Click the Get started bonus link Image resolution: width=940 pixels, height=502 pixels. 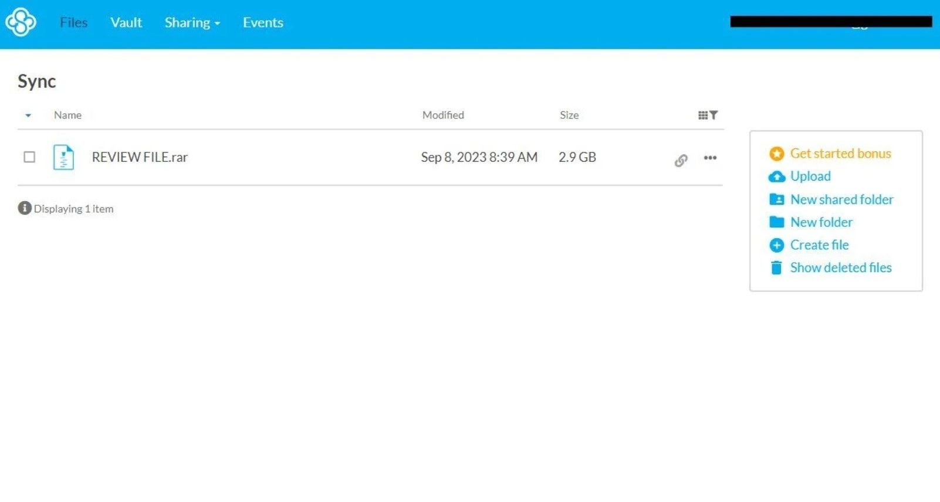[840, 154]
